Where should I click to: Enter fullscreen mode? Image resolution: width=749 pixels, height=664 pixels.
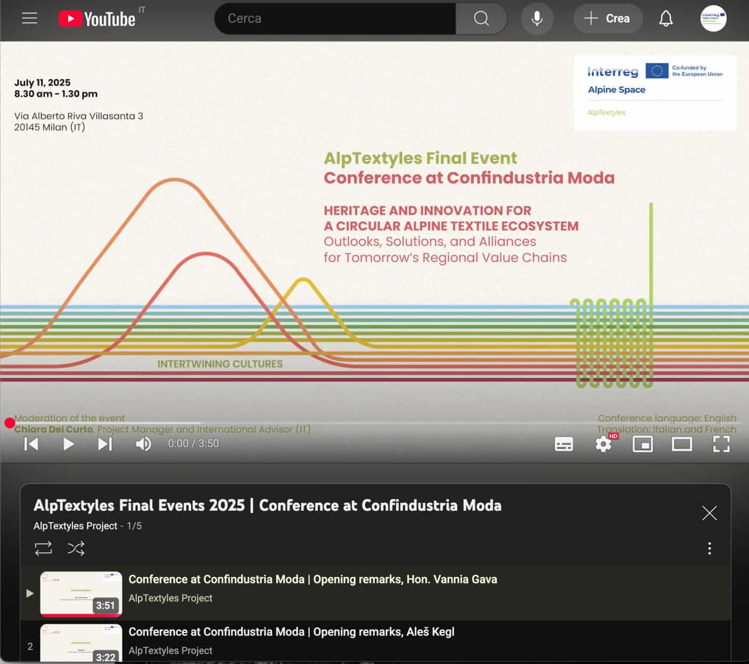721,444
